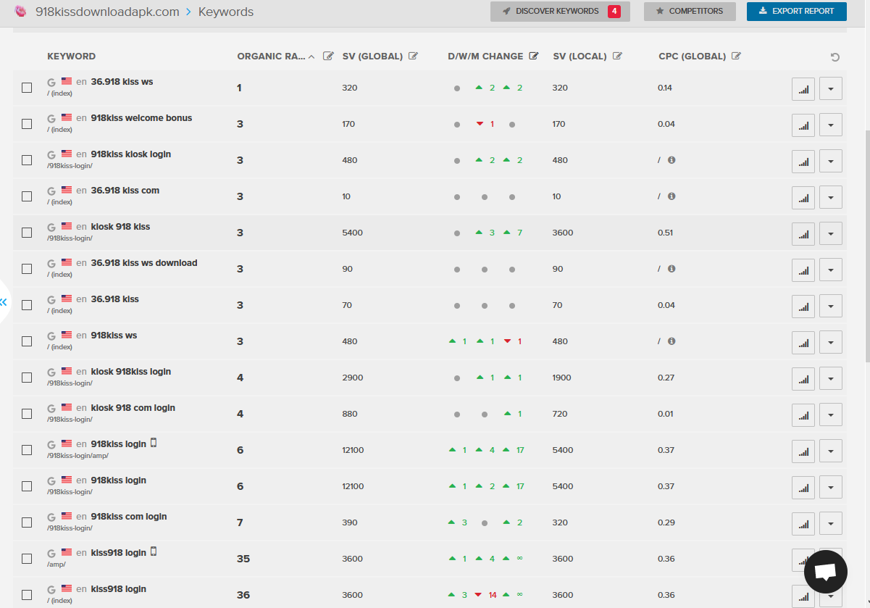Open ranking chart for '36.918 kiss ws download' row
Image resolution: width=870 pixels, height=608 pixels.
tap(803, 270)
